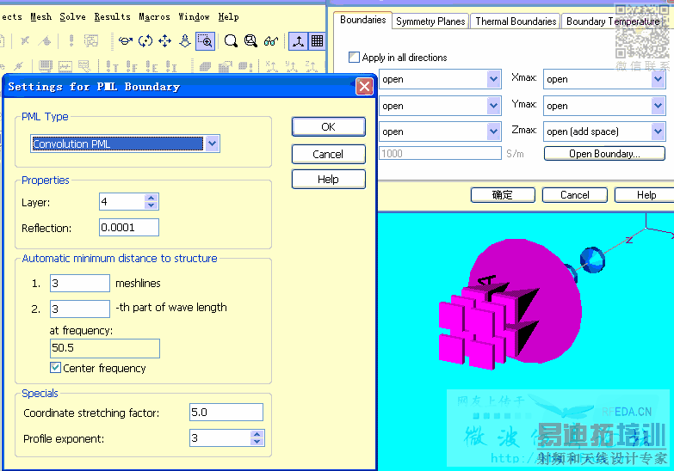
Task: Switch to the Thermal Boundaries tab
Action: [x=516, y=21]
